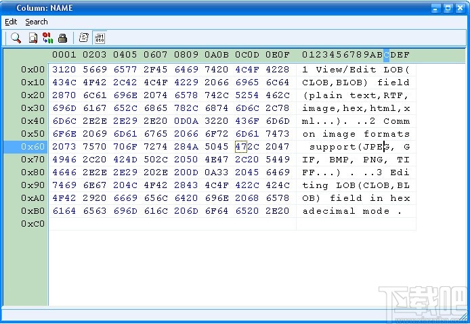Select the 0x20 row offset
Viewport: 470px width, 324px height.
pyautogui.click(x=33, y=95)
